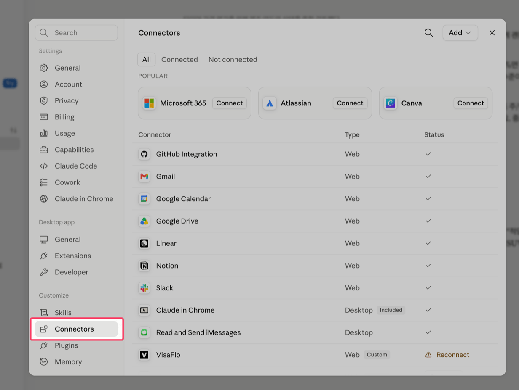Click the Google Drive row name
The width and height of the screenshot is (519, 390).
click(x=177, y=221)
